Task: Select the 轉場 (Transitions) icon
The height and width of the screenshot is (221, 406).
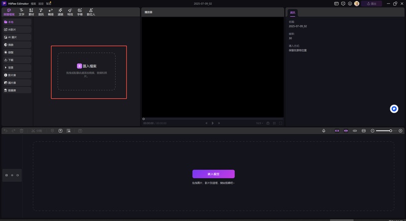Action: tap(51, 12)
